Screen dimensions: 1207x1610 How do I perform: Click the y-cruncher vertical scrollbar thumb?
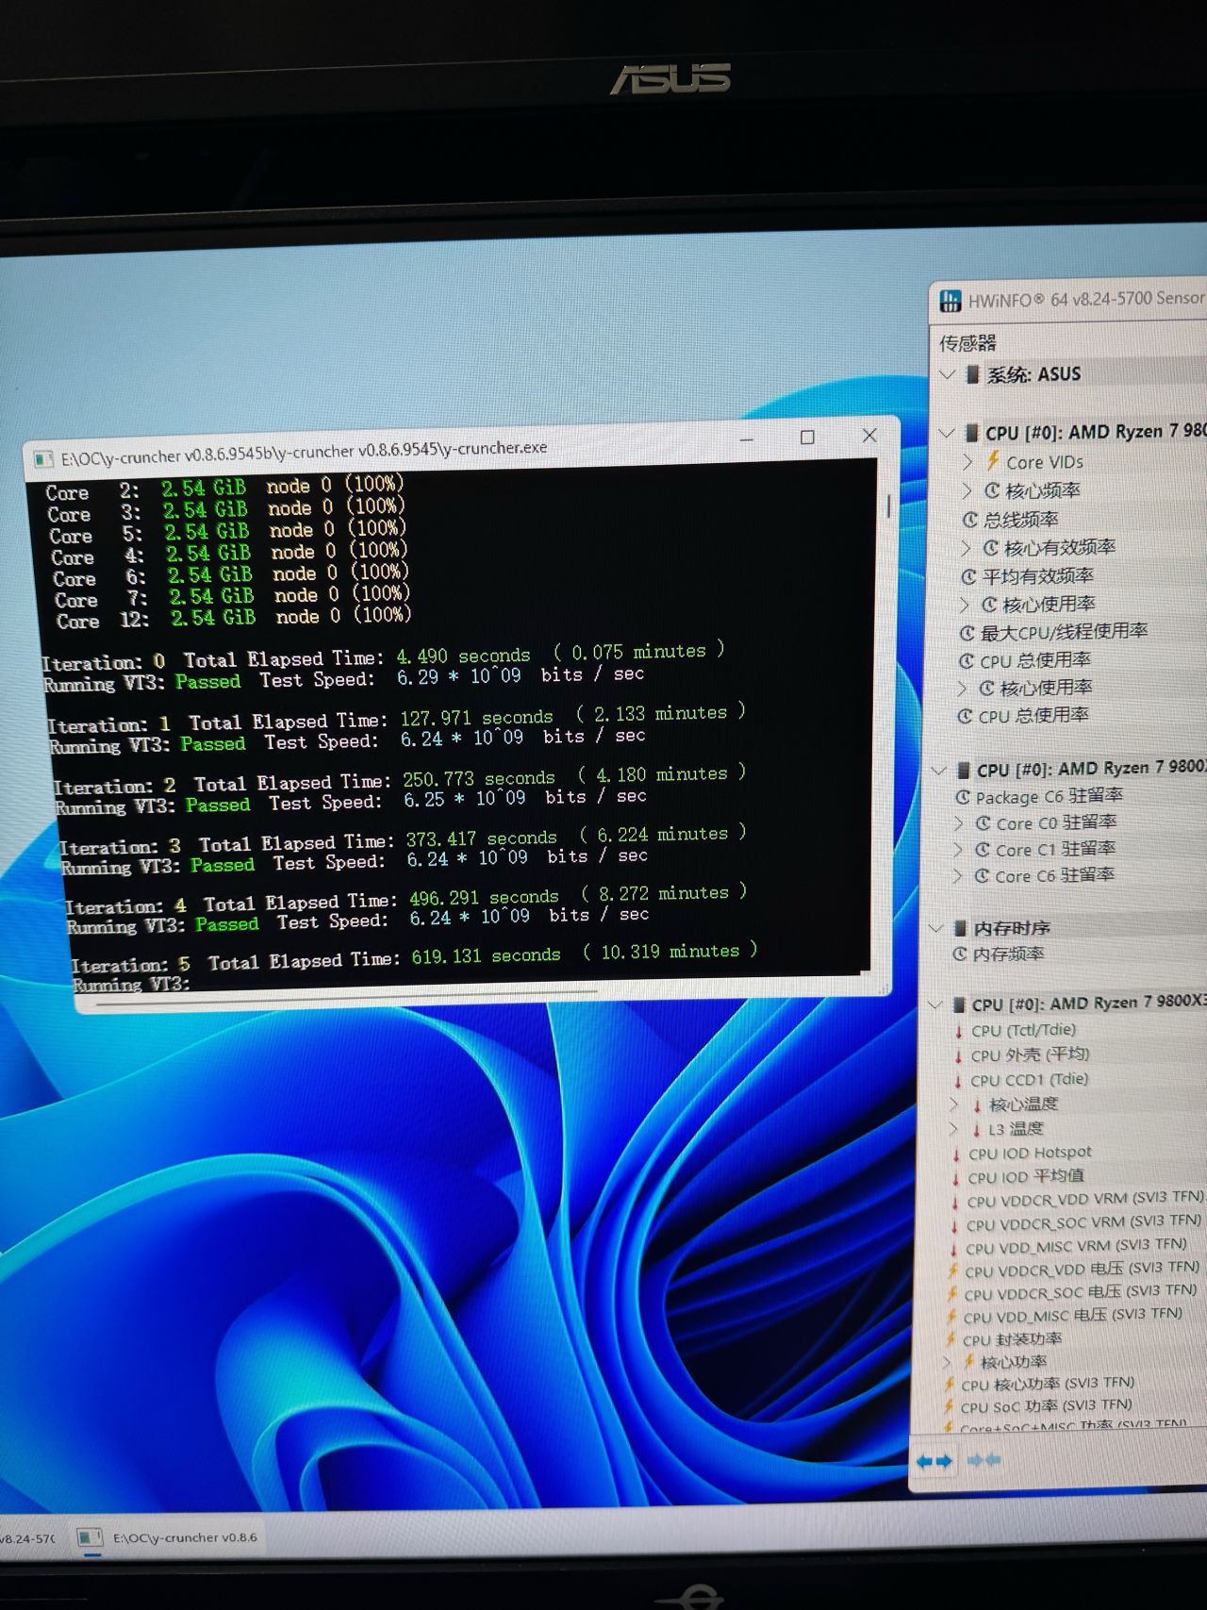(888, 505)
